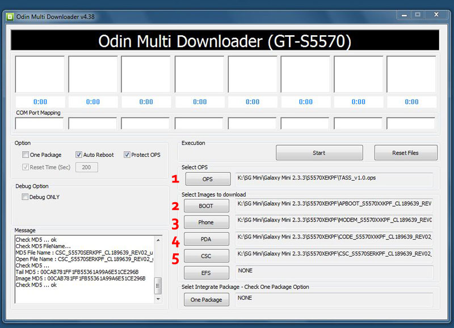Click the Message log scrollbar up arrow
This screenshot has height=328, width=454.
158,240
